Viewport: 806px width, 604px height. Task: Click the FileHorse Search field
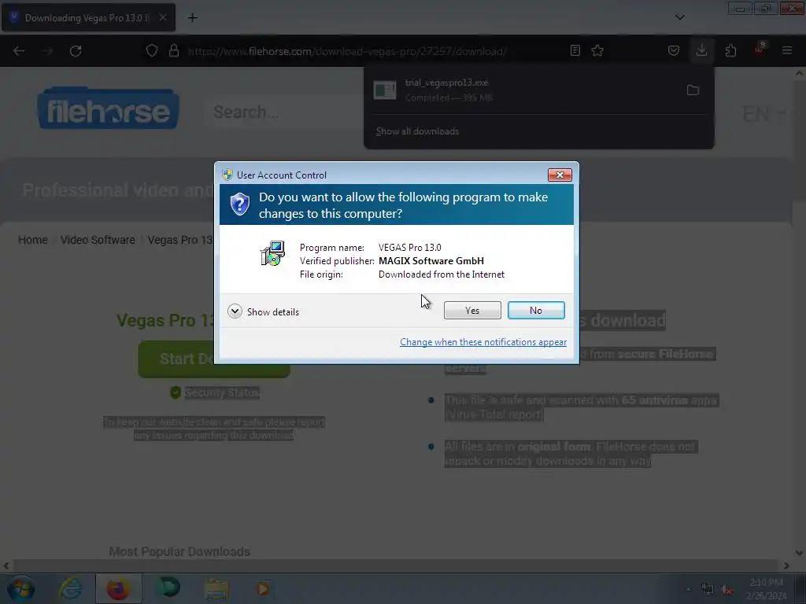click(x=285, y=112)
